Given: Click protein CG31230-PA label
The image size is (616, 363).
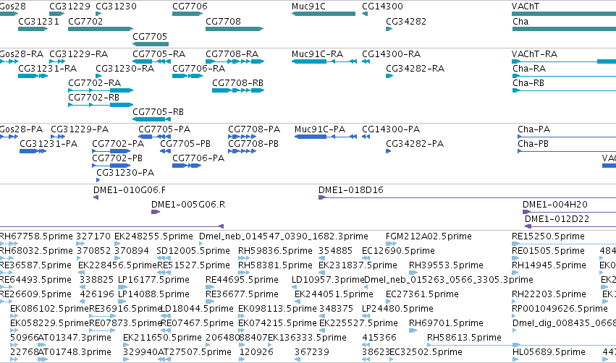Looking at the screenshot, I should point(125,173).
